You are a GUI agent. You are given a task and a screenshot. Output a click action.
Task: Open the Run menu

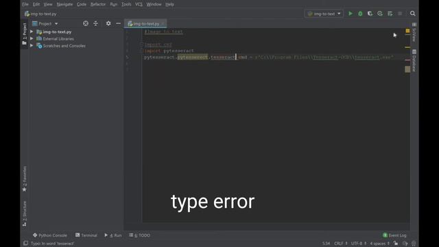coord(114,4)
